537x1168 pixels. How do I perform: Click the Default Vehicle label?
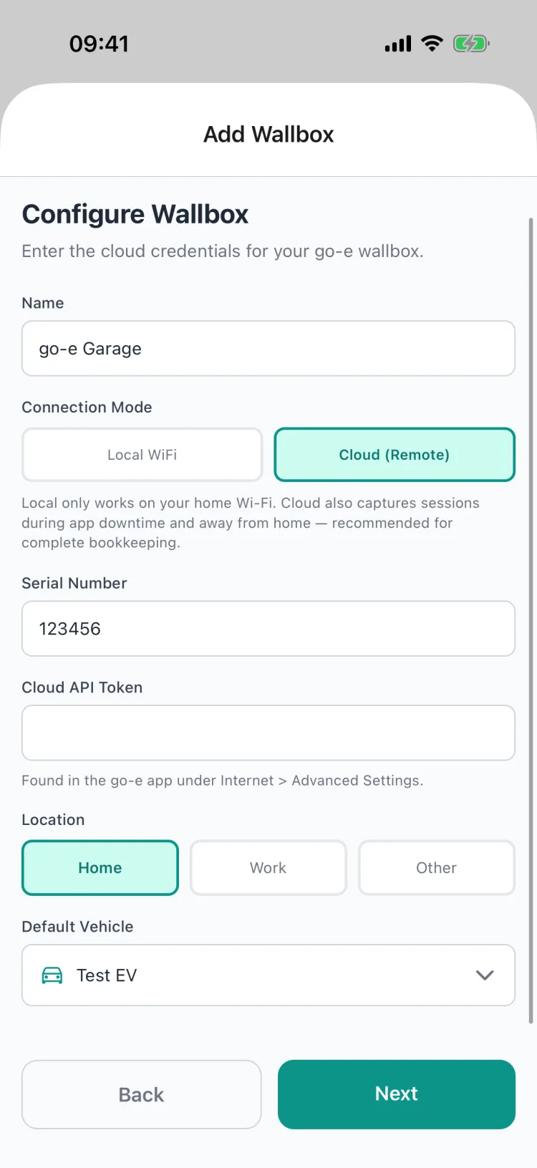[x=77, y=927]
